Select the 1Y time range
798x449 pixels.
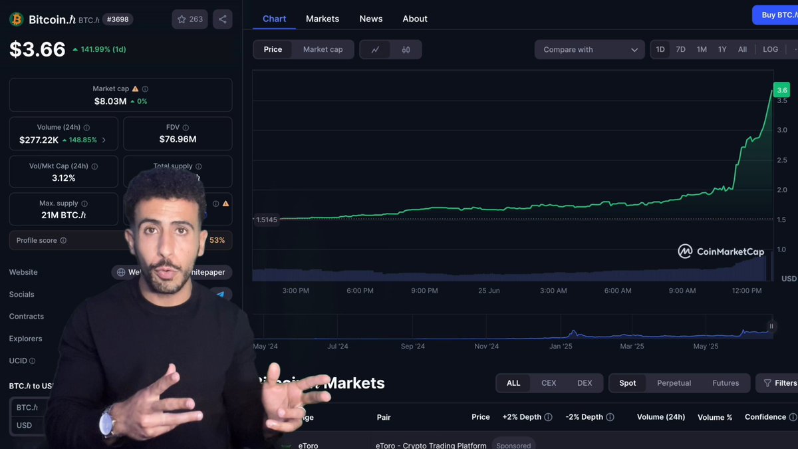pyautogui.click(x=722, y=50)
